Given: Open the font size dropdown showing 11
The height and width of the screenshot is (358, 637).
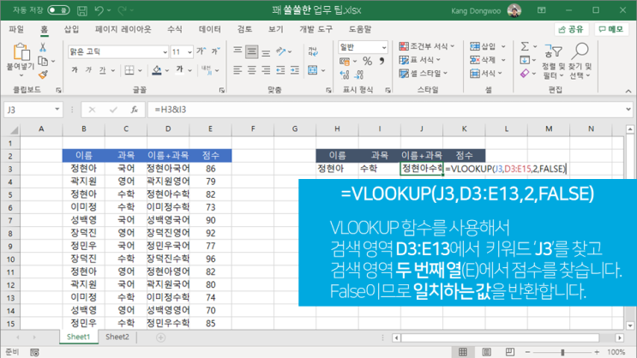Looking at the screenshot, I should [x=189, y=52].
